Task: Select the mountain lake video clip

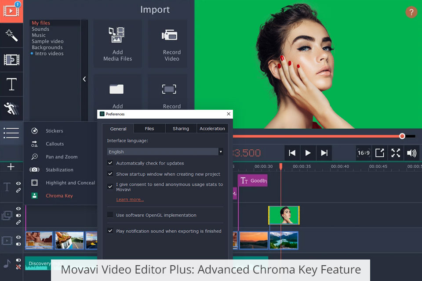Action: [284, 241]
